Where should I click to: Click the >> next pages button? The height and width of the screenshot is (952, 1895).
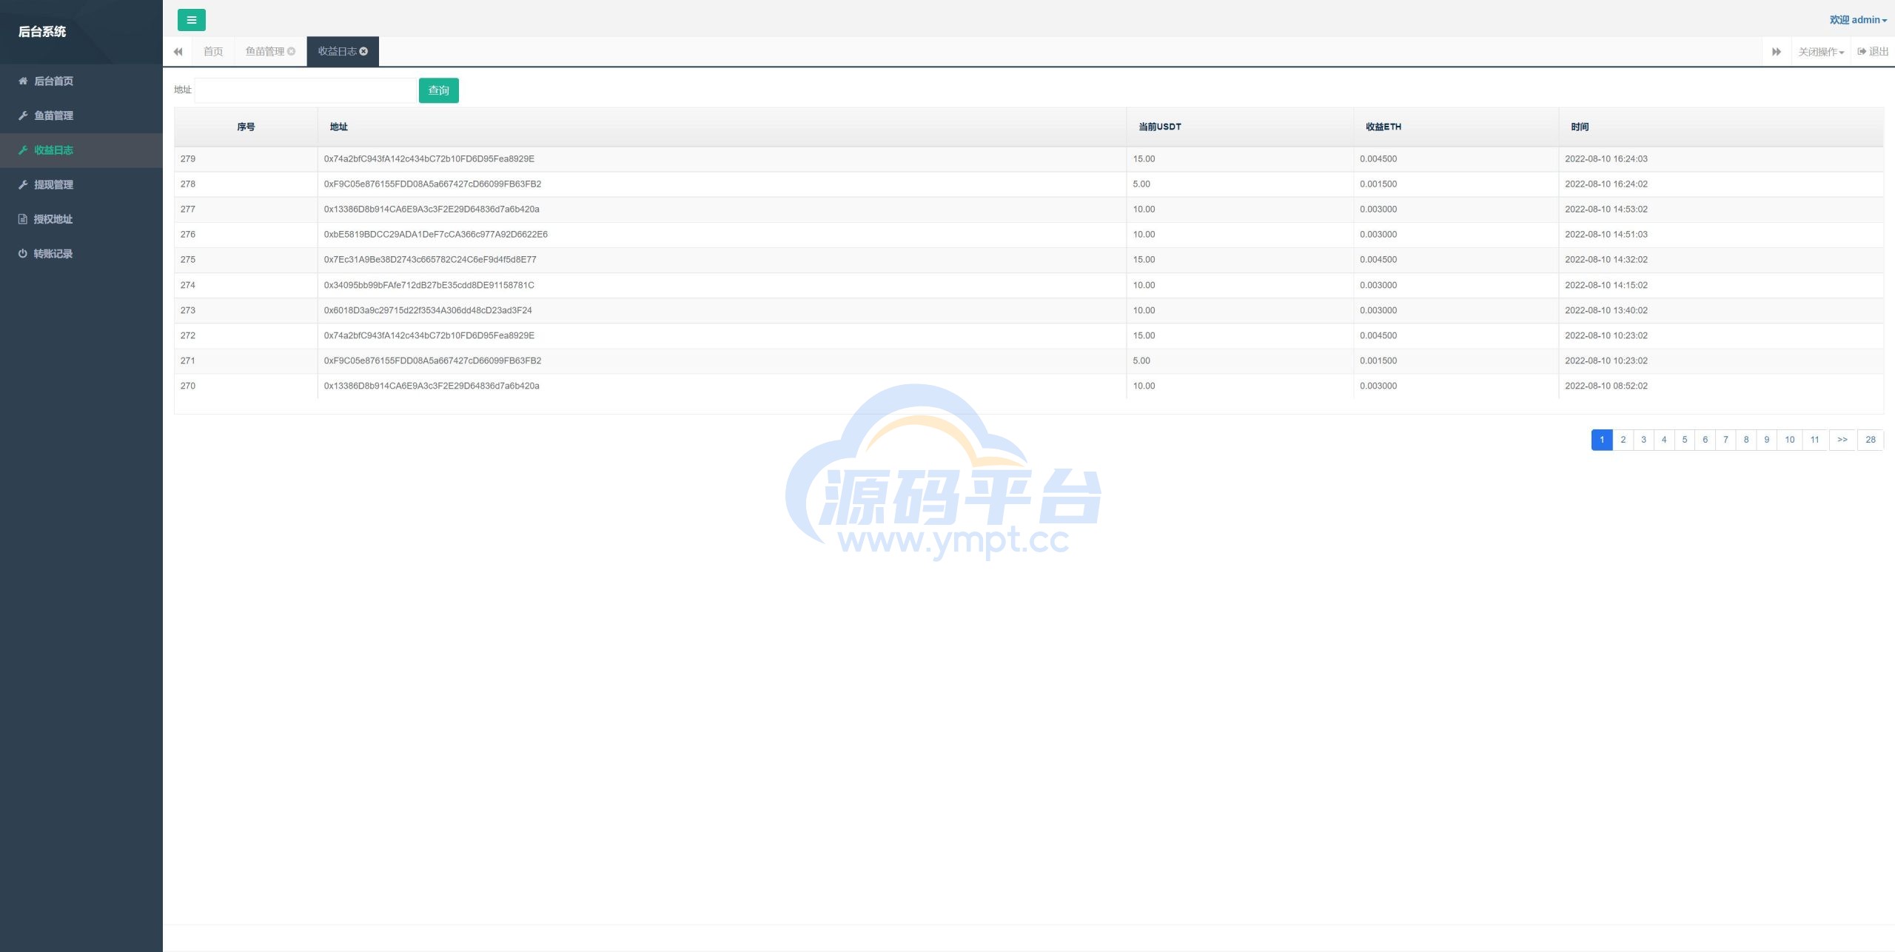click(1842, 440)
